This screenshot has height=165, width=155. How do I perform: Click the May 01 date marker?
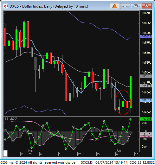tap(30, 154)
